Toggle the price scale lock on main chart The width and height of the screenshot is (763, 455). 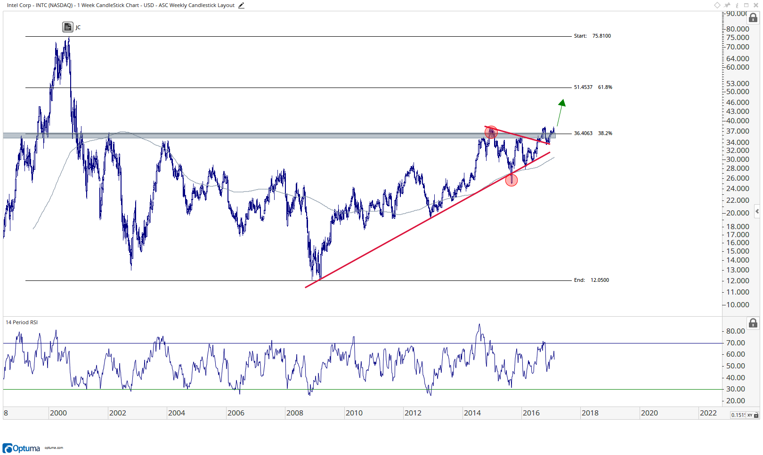pyautogui.click(x=753, y=18)
